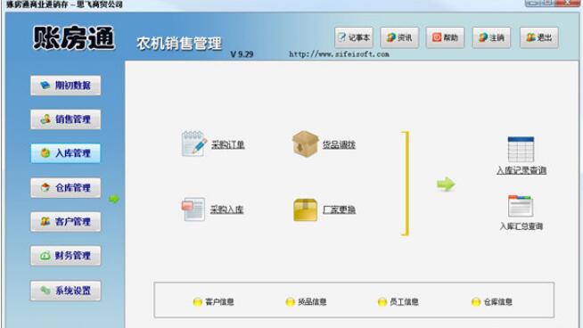Open the 采购入库 link
The image size is (583, 328).
(x=226, y=209)
